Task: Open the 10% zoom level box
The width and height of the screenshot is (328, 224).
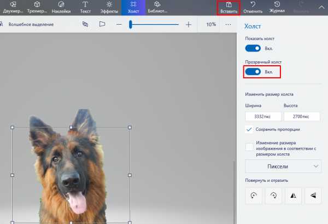Action: click(210, 25)
